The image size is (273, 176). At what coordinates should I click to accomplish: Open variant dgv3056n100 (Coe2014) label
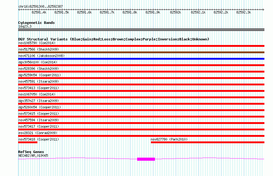click(38, 62)
